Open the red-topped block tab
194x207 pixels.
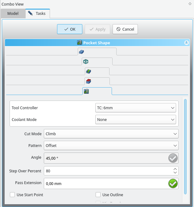89,81
